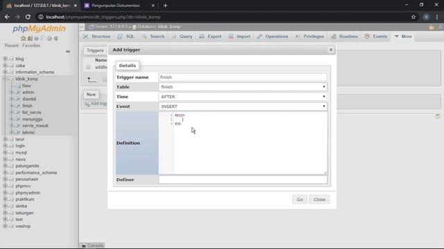Viewport: 444px width, 249px height.
Task: Select the Details tab in dialog
Action: point(128,66)
